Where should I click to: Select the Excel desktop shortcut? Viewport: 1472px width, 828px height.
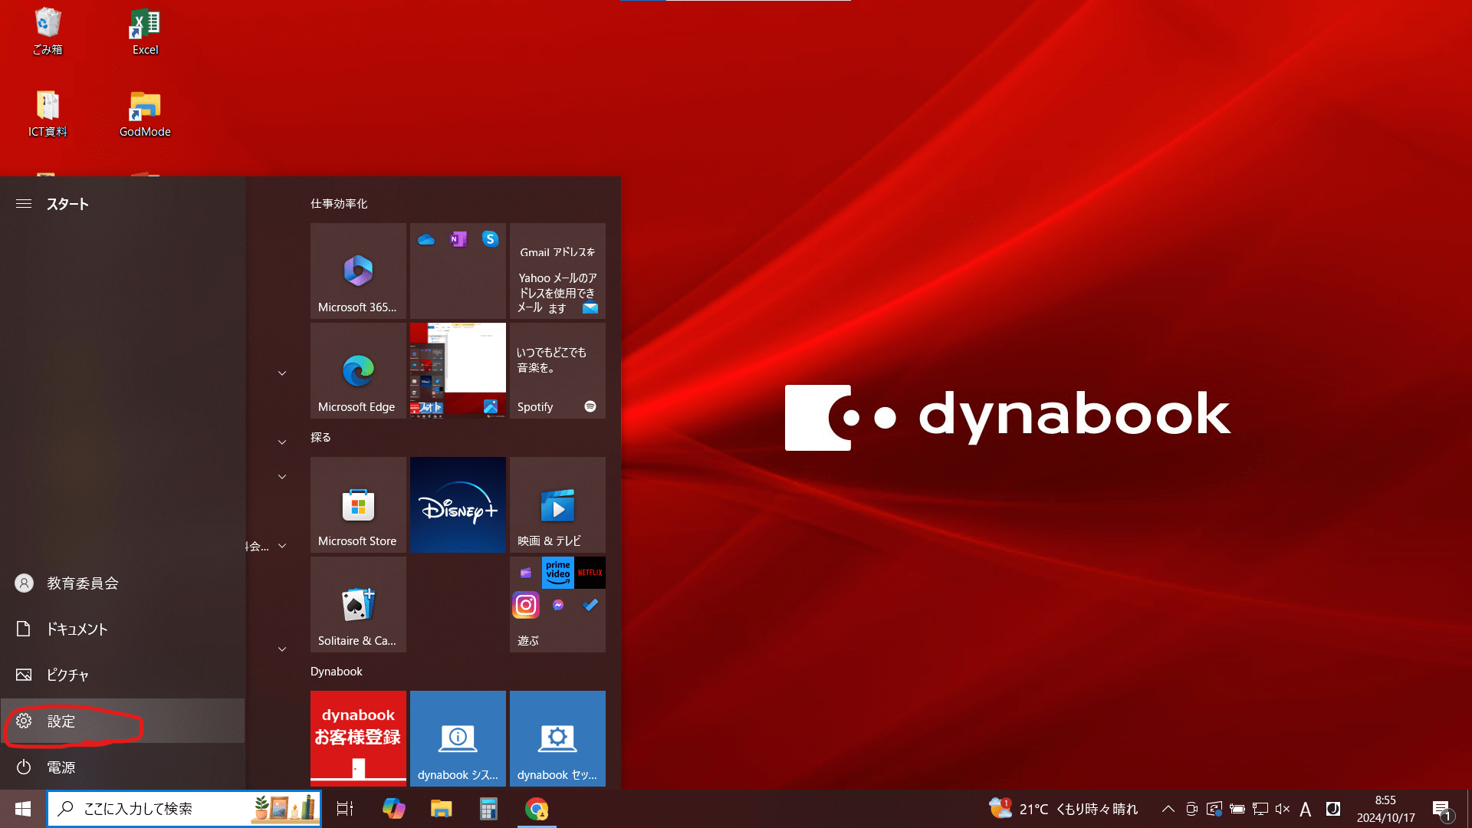tap(145, 31)
